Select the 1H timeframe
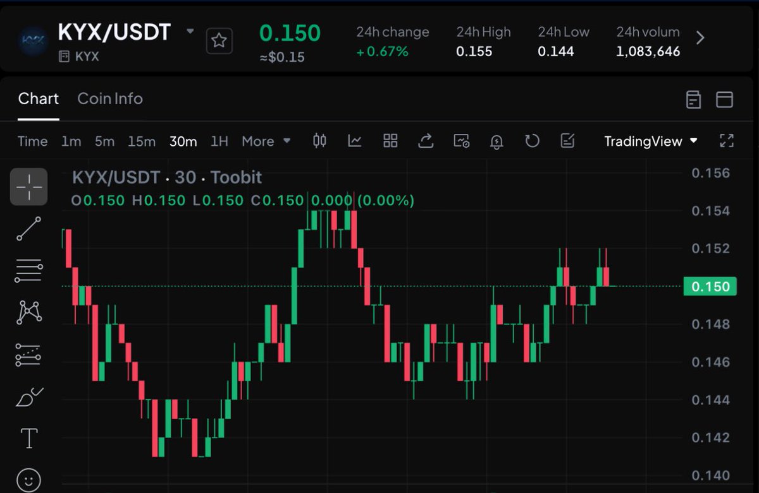Image resolution: width=759 pixels, height=493 pixels. [219, 141]
